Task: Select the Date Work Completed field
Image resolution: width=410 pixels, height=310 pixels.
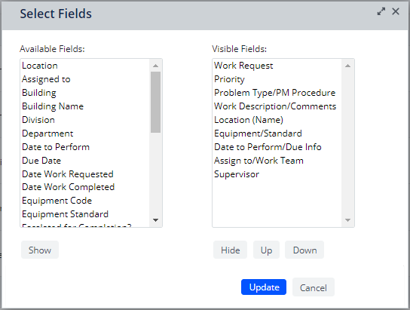Action: 85,187
